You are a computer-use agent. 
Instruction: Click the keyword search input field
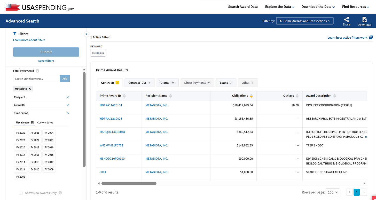click(36, 79)
